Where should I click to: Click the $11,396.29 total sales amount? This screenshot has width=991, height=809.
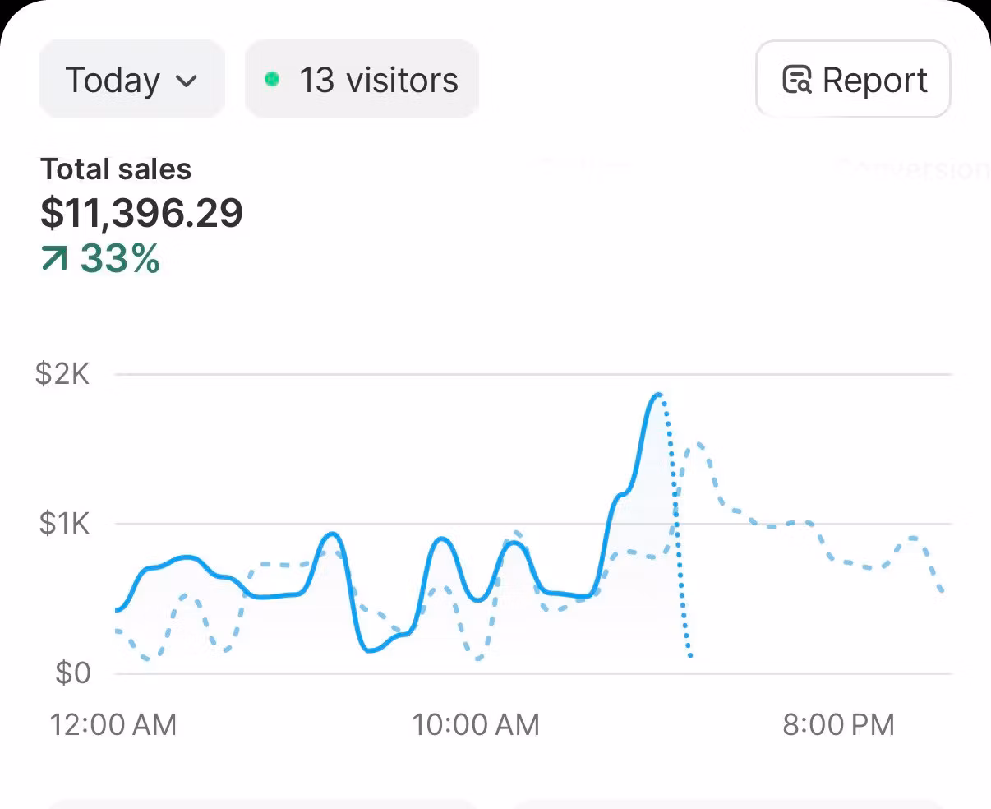(x=141, y=213)
